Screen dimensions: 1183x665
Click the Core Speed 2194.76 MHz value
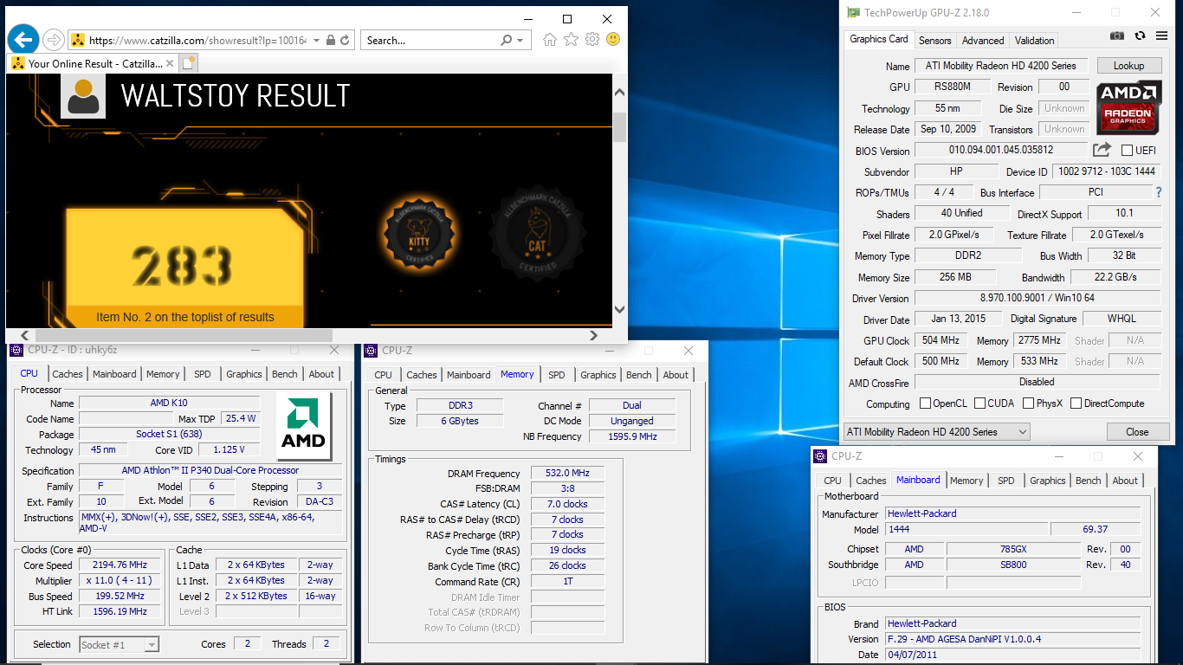[x=121, y=565]
